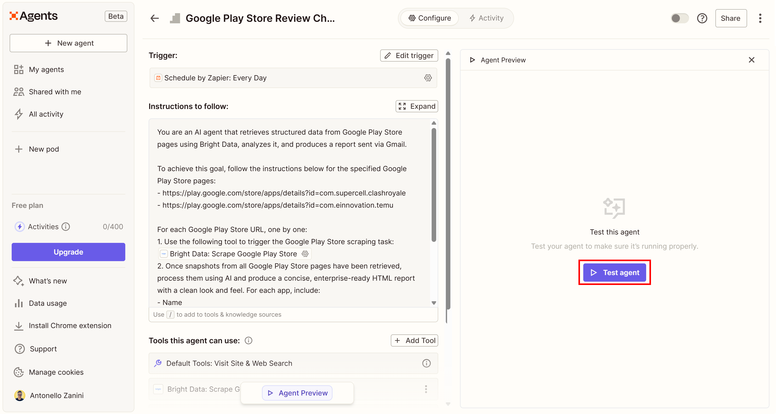Click info icon next to Tools heading
The width and height of the screenshot is (776, 414).
248,340
